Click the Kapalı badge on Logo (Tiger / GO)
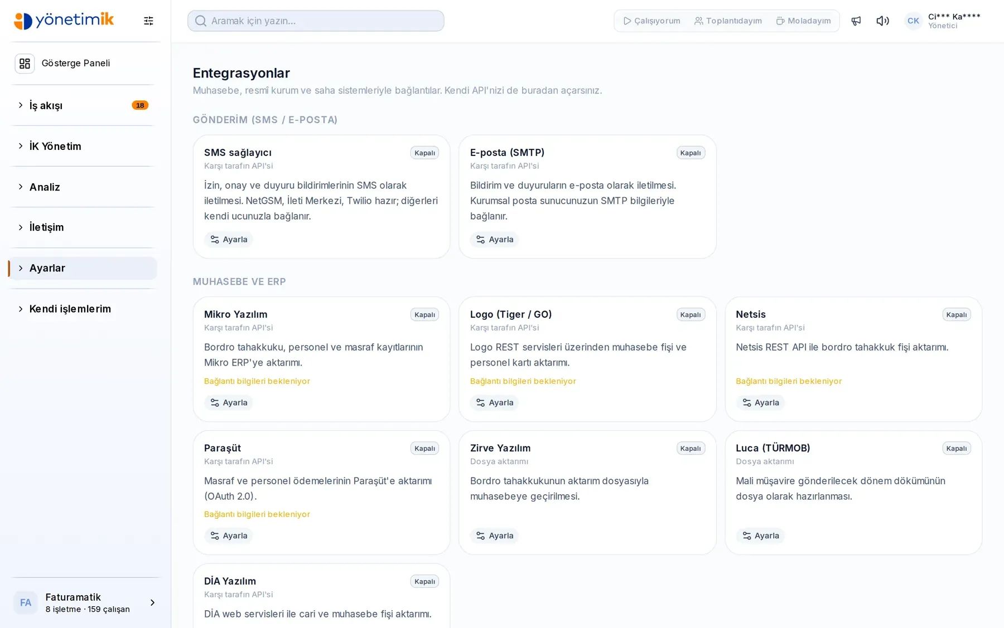 691,314
